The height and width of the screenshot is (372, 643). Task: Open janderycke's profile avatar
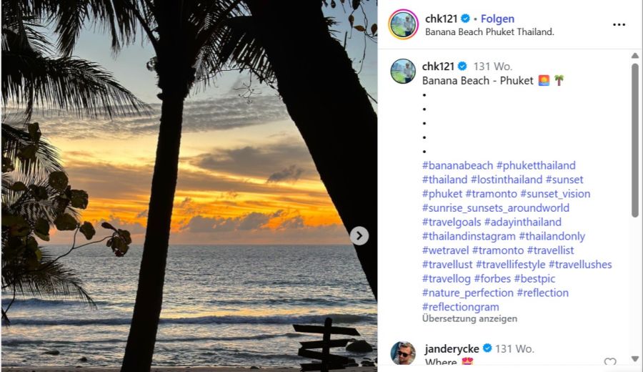[403, 353]
